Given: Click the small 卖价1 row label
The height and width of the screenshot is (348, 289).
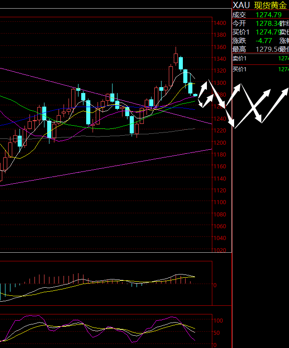Looking at the screenshot, I should point(240,59).
